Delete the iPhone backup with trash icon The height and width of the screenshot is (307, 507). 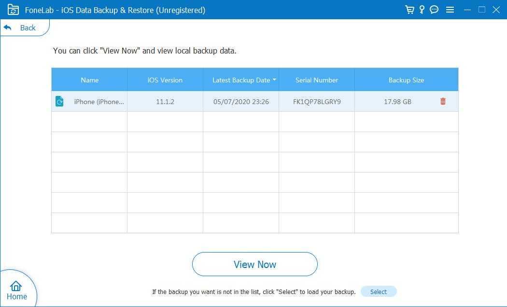443,101
